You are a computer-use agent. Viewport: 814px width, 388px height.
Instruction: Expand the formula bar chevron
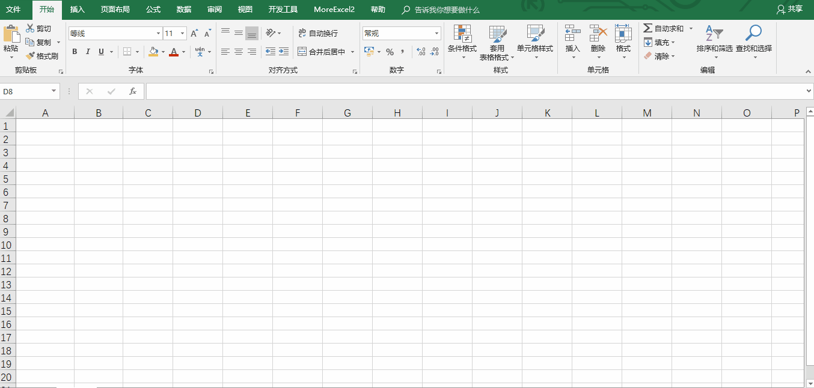click(x=809, y=91)
